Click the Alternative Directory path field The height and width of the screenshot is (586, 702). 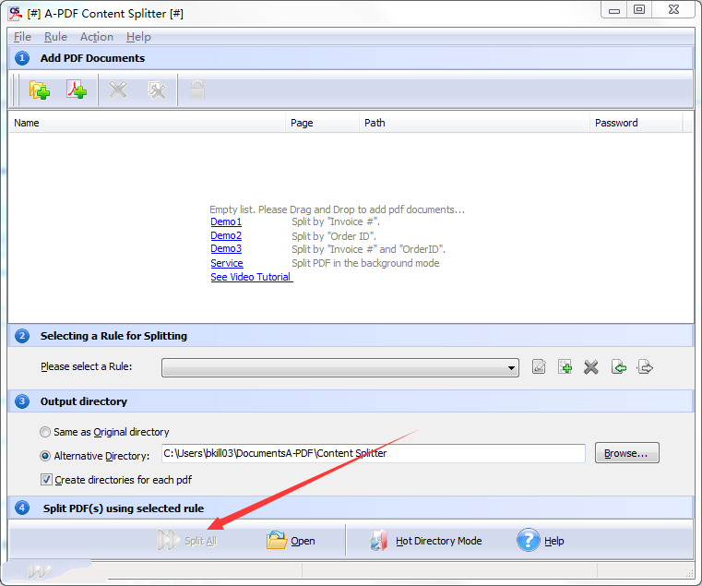(x=374, y=453)
